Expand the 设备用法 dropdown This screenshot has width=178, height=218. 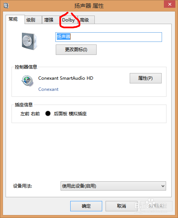tap(113, 186)
